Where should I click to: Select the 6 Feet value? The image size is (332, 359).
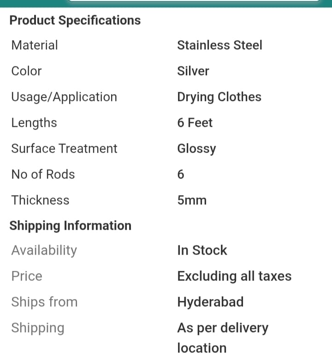tap(195, 123)
